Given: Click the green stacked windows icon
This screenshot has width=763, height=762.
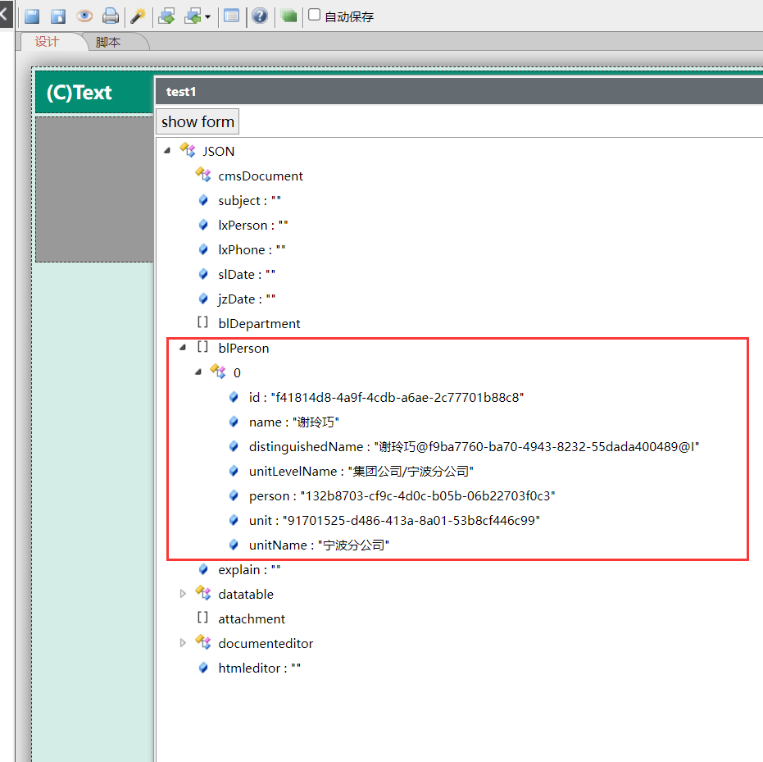Looking at the screenshot, I should point(288,16).
